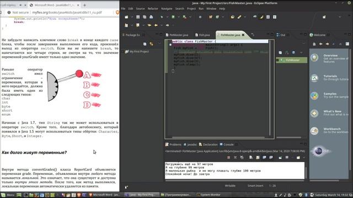Click the Open Console icon in Console toolbar

pos(298,158)
